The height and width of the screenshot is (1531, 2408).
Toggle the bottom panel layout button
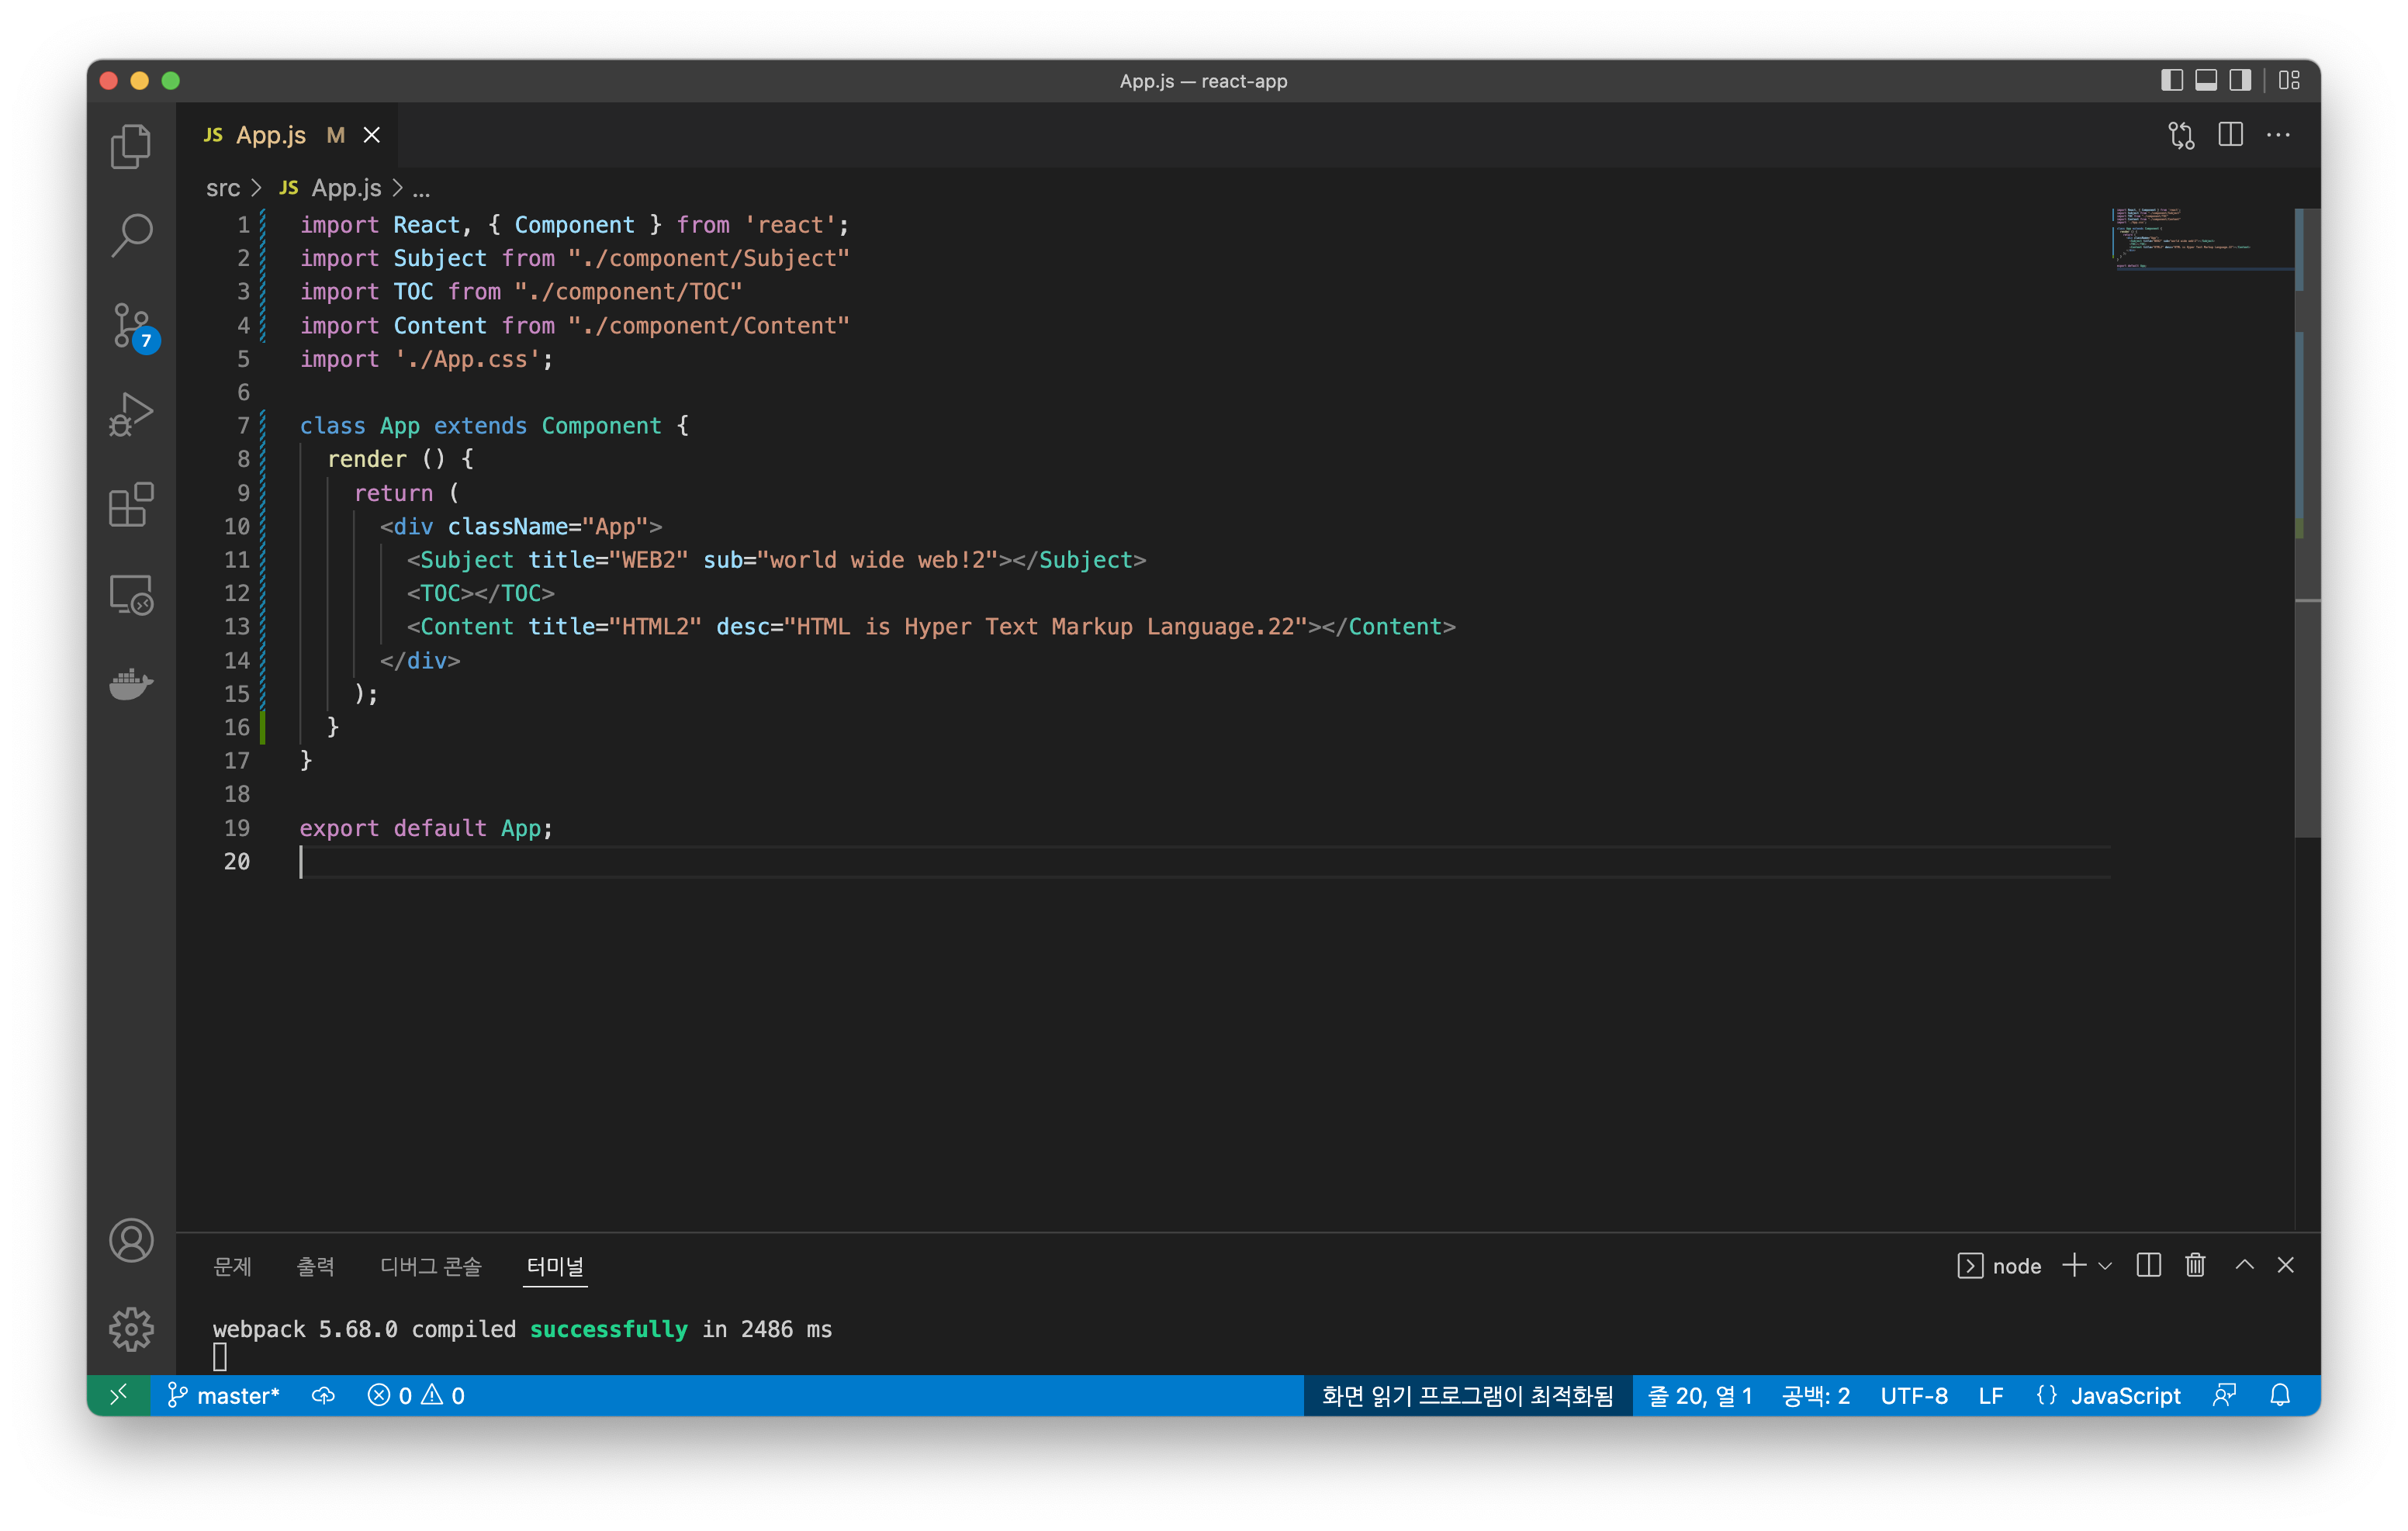tap(2206, 81)
